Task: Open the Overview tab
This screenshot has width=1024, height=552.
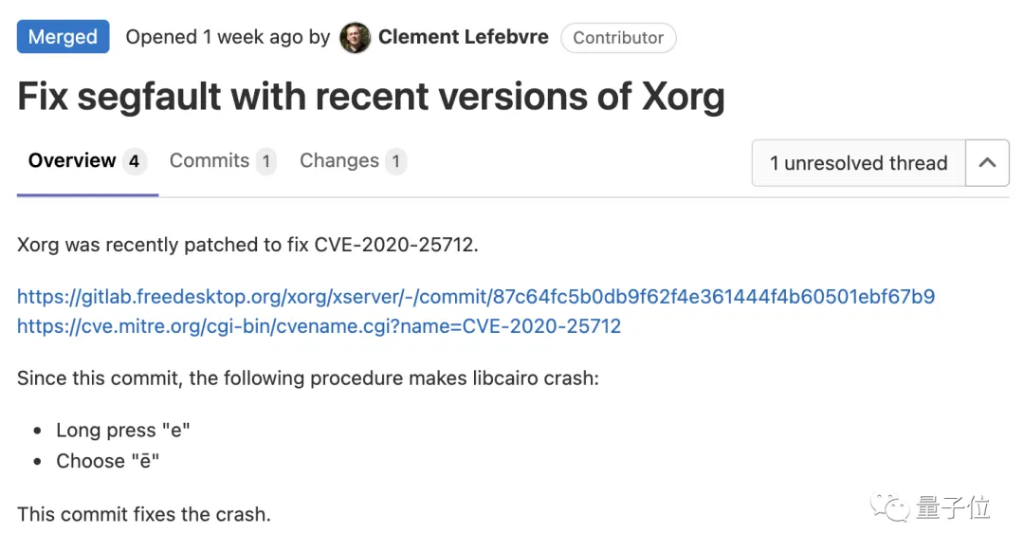Action: [x=72, y=161]
